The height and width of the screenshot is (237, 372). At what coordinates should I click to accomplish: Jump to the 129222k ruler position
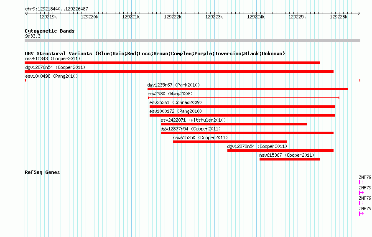173,17
